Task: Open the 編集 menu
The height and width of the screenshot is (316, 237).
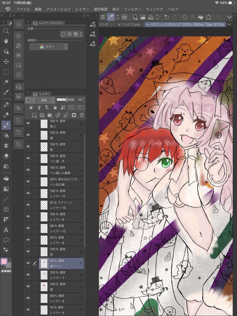Action: click(38, 9)
